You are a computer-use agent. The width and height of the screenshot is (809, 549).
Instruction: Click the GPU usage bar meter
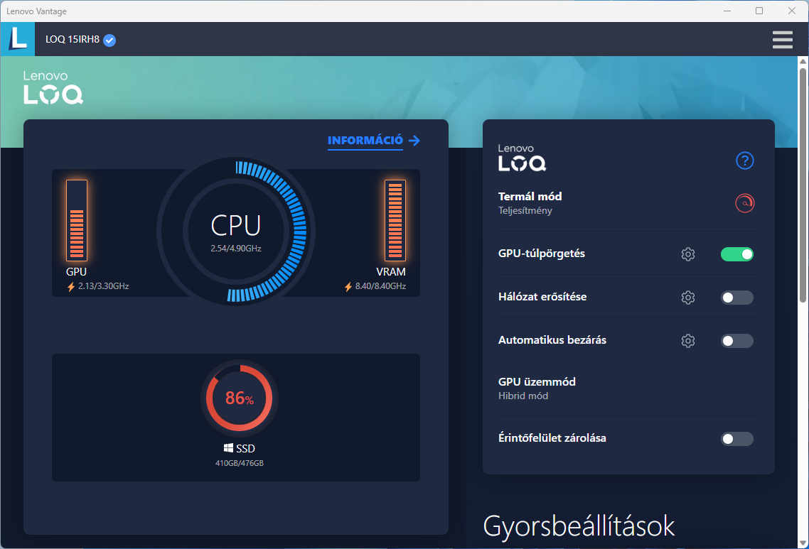pos(76,221)
